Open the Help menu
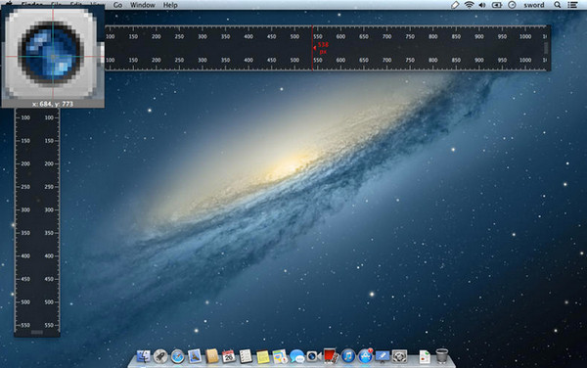This screenshot has width=587, height=368. (170, 5)
